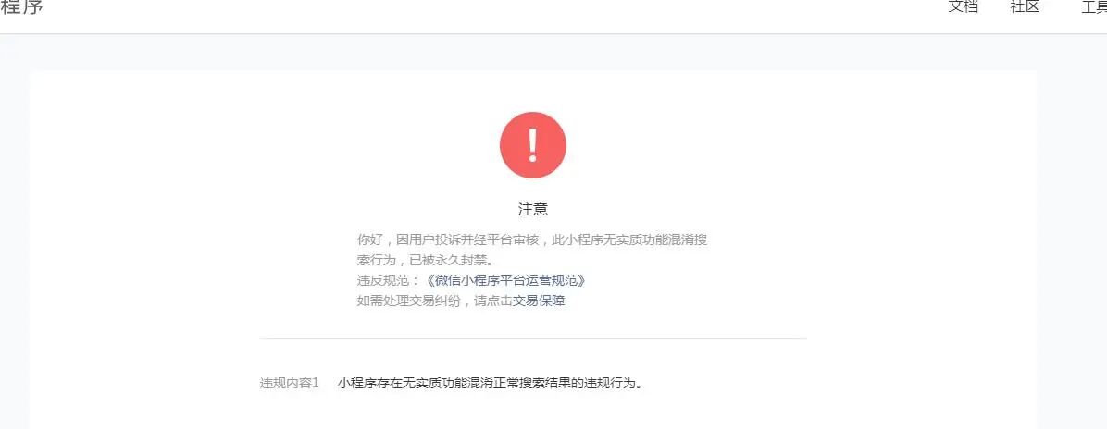The height and width of the screenshot is (429, 1107).
Task: Click the 小程序 logo text top-left
Action: (21, 7)
